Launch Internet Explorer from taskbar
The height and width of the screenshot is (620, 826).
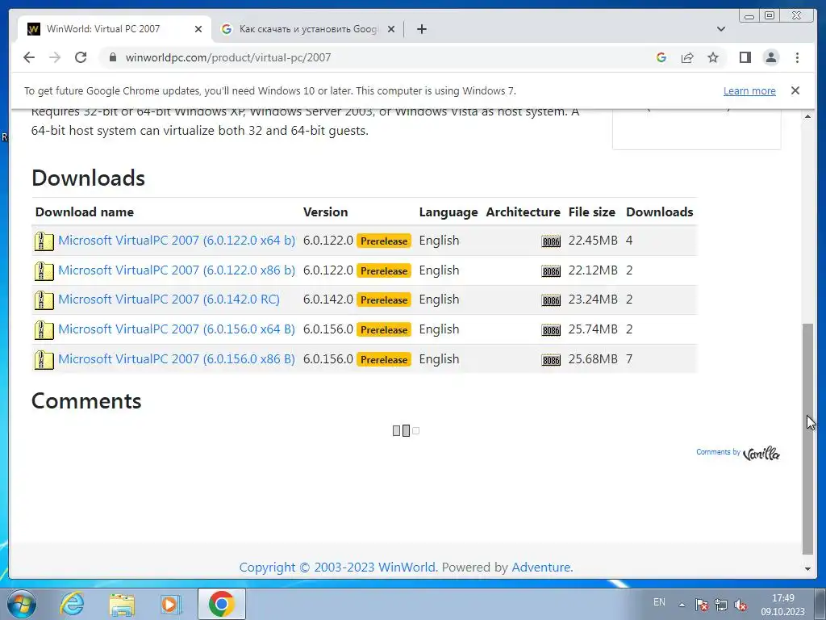click(72, 604)
